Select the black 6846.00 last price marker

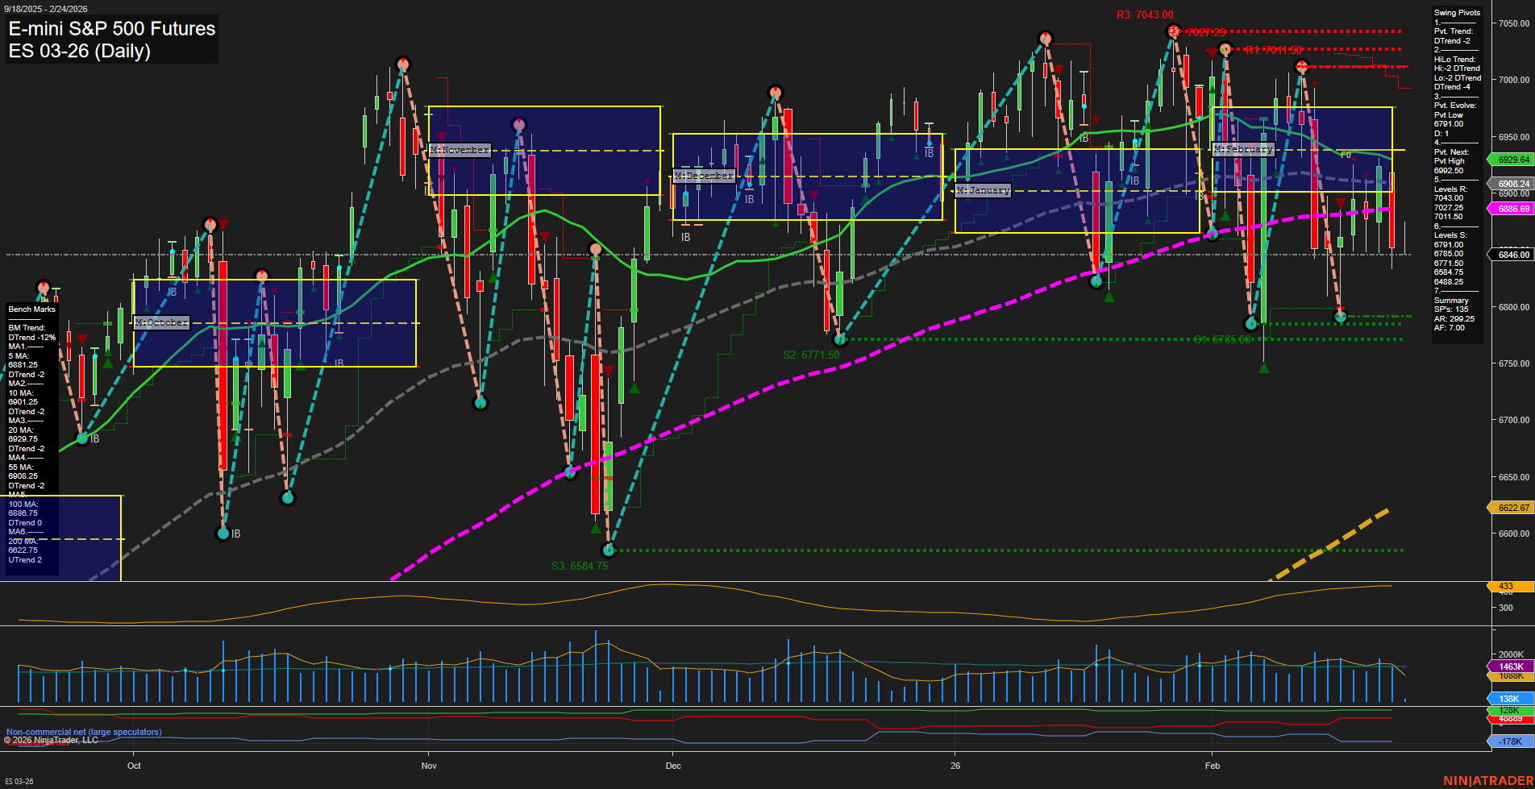(x=1509, y=254)
